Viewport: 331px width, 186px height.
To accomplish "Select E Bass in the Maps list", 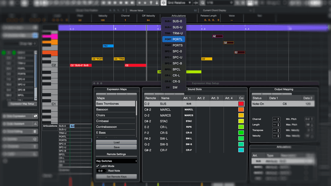I will point(115,133).
